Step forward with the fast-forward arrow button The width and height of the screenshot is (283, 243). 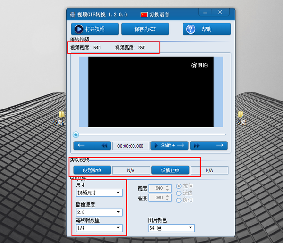(x=208, y=145)
